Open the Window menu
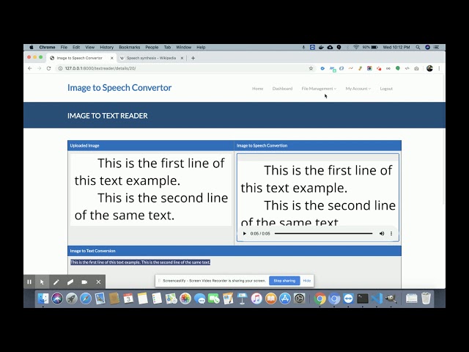This screenshot has height=352, width=469. click(x=183, y=47)
